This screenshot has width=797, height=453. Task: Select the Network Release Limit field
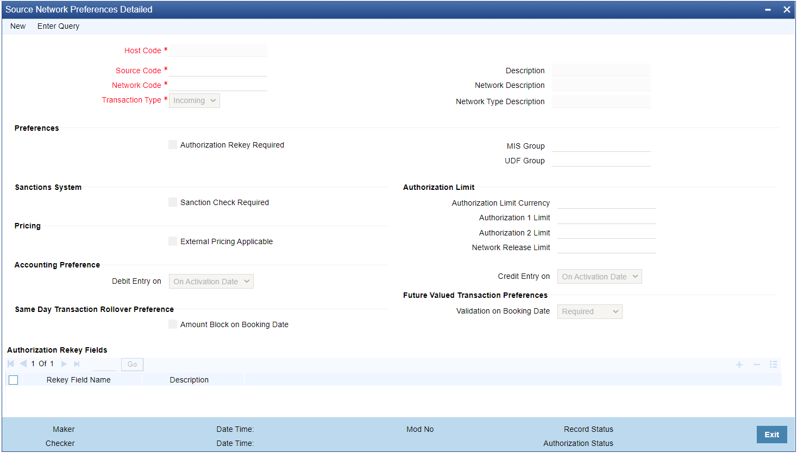[x=607, y=247]
